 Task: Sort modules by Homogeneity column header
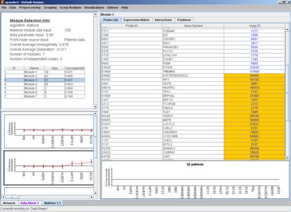(75, 68)
